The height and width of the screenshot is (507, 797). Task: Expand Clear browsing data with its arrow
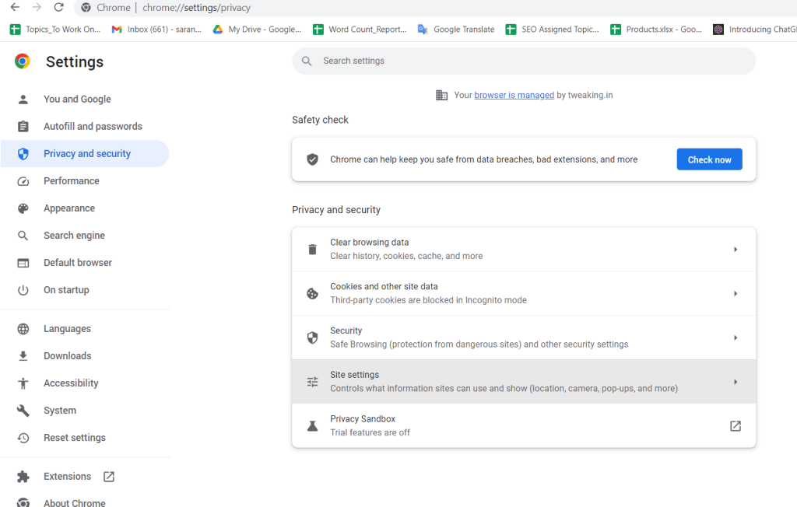736,250
